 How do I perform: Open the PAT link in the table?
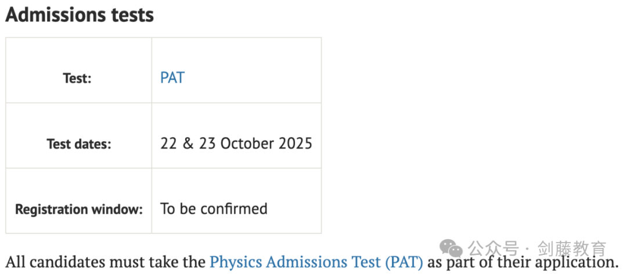(172, 78)
